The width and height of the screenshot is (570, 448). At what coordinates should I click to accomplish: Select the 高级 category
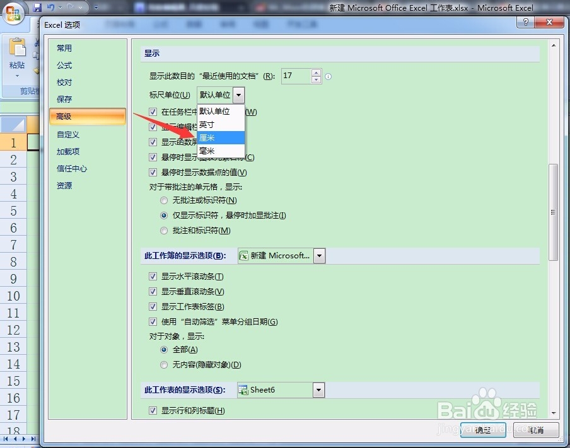(88, 117)
